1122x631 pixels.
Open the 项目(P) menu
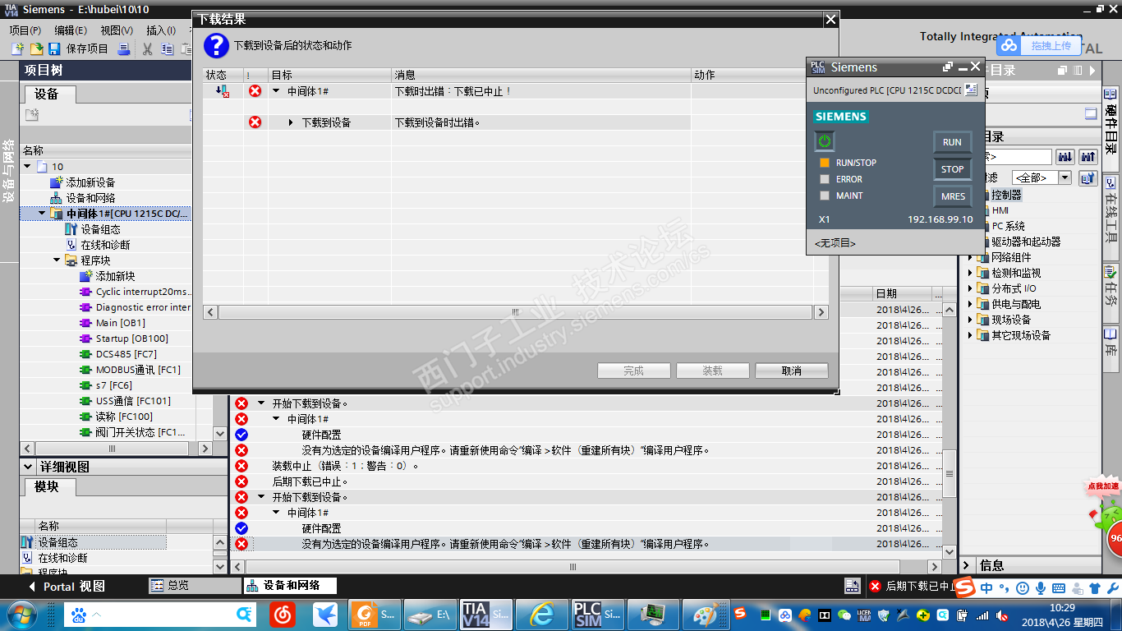coord(25,30)
